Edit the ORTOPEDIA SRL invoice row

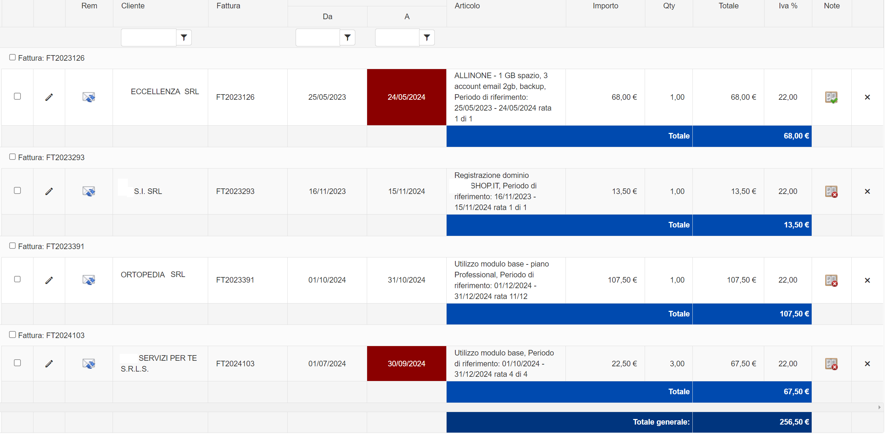49,280
